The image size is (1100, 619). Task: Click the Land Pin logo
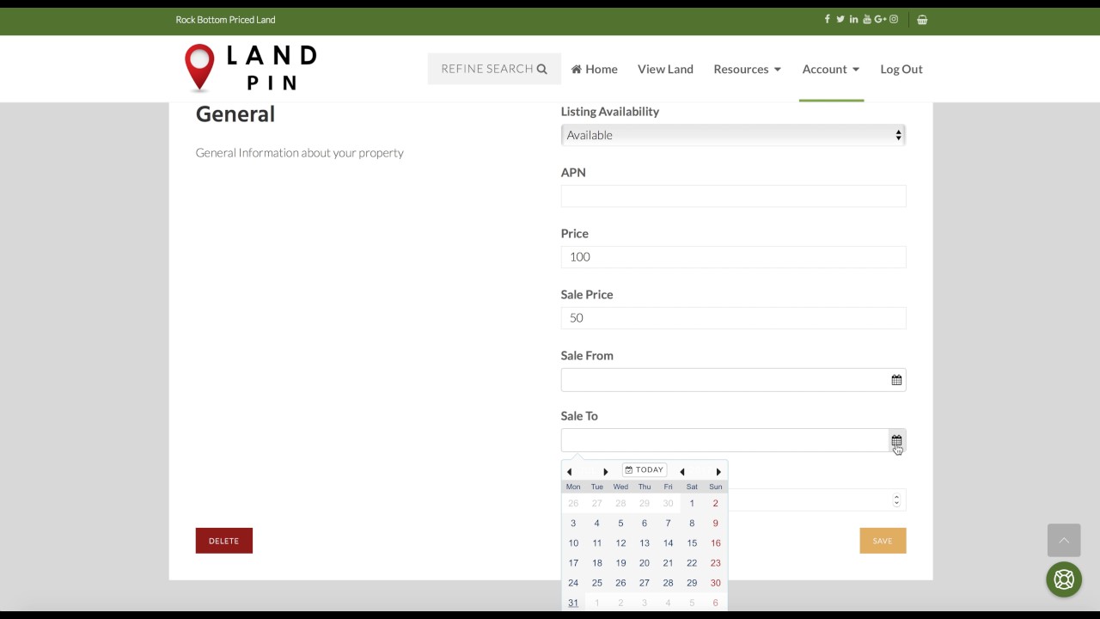pyautogui.click(x=251, y=68)
